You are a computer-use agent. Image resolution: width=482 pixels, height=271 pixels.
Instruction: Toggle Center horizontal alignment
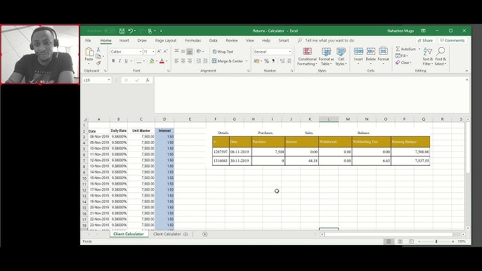pos(183,61)
